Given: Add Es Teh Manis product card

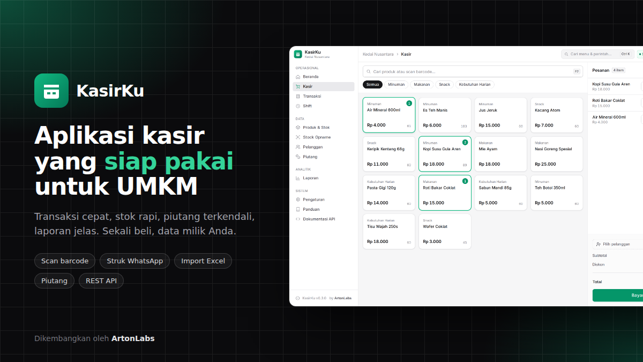Looking at the screenshot, I should pos(445,115).
